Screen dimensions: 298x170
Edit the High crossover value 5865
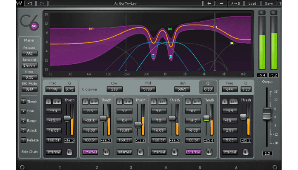pos(182,89)
